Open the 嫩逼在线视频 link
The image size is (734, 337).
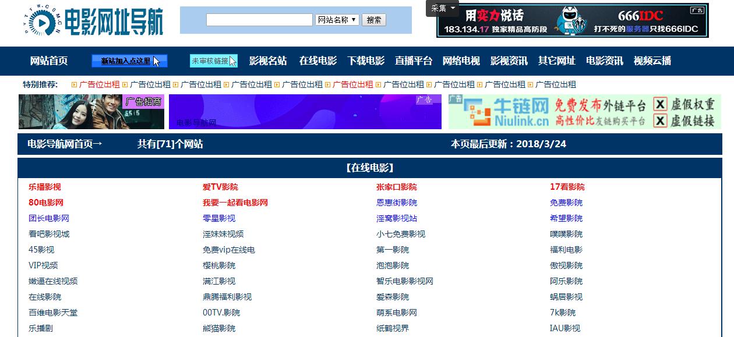[53, 281]
